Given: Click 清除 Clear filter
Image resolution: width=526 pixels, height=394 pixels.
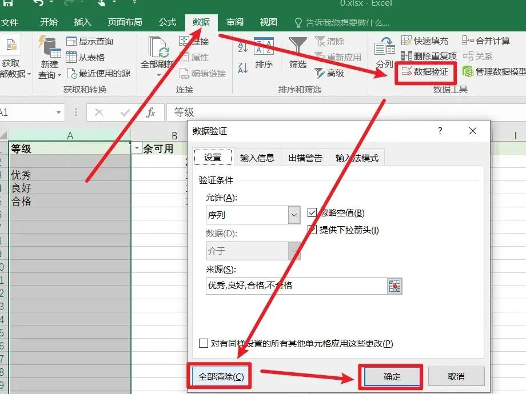Looking at the screenshot, I should [x=329, y=41].
